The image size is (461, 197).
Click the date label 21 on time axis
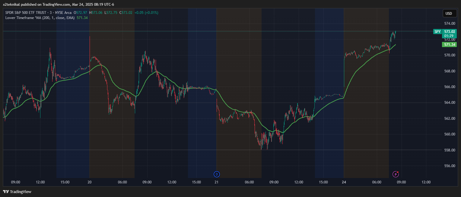(217, 182)
